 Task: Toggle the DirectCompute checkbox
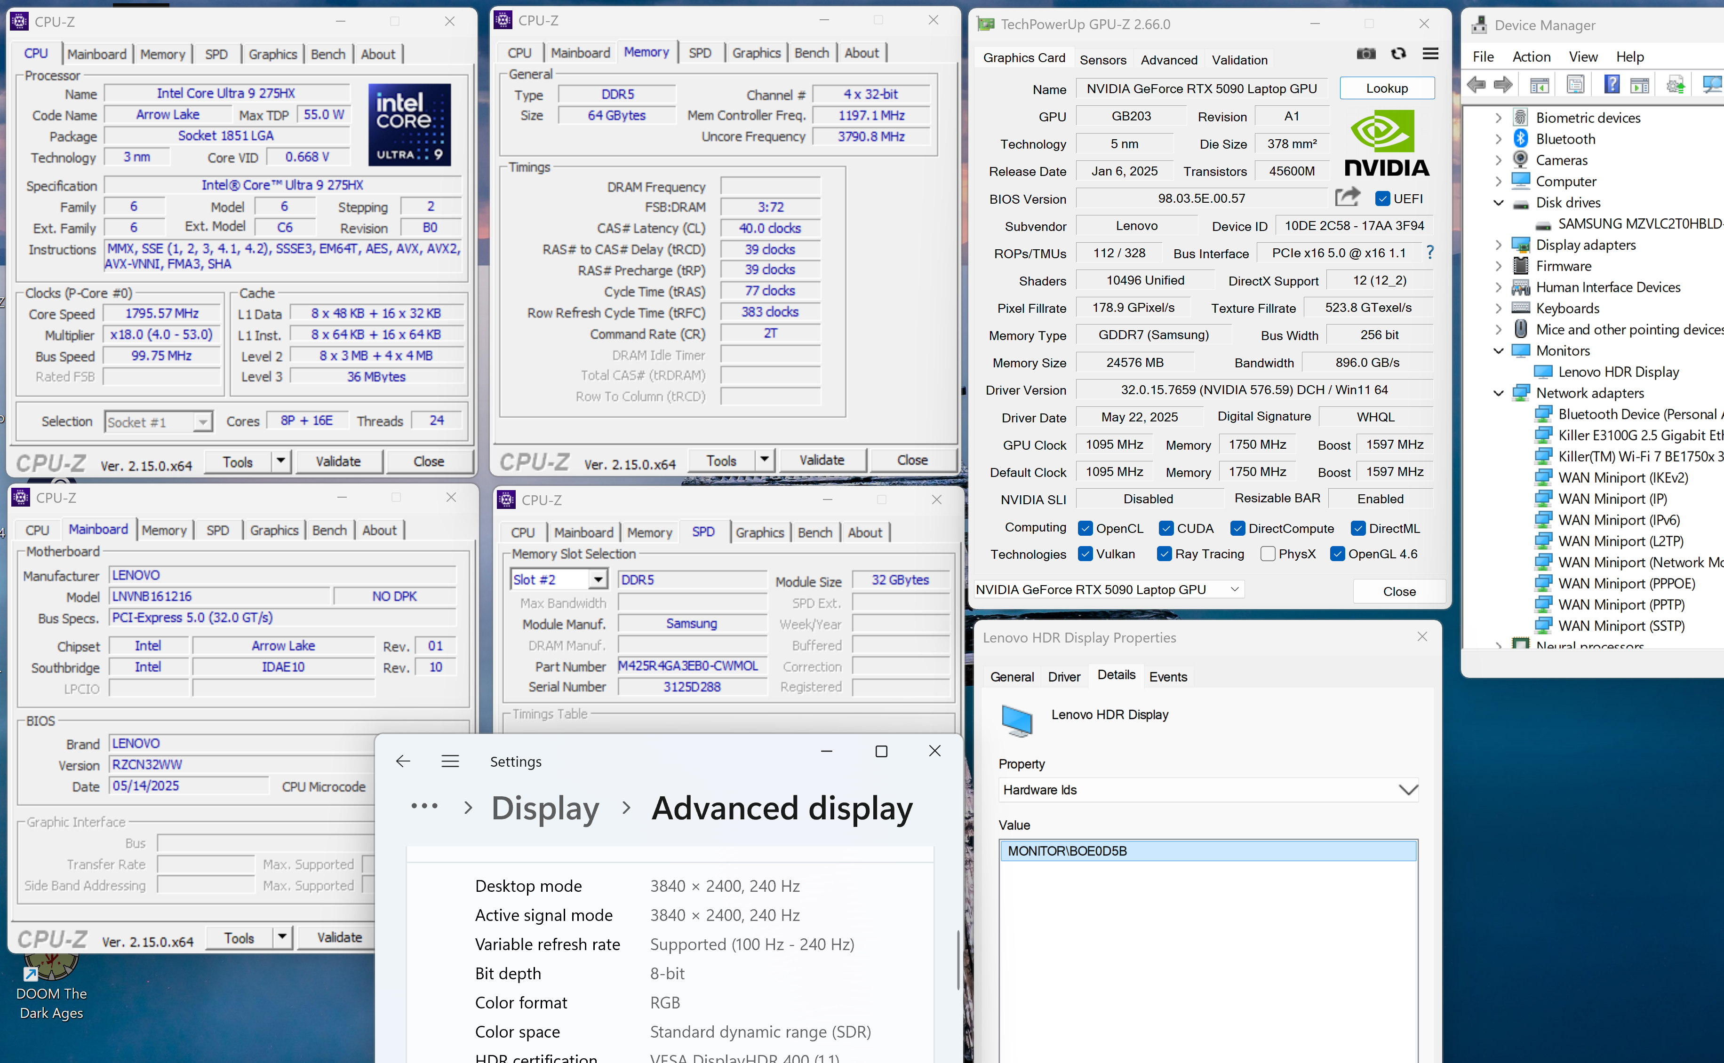[x=1238, y=528]
